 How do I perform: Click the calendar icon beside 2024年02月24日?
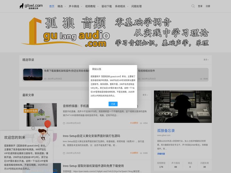pos(64,123)
